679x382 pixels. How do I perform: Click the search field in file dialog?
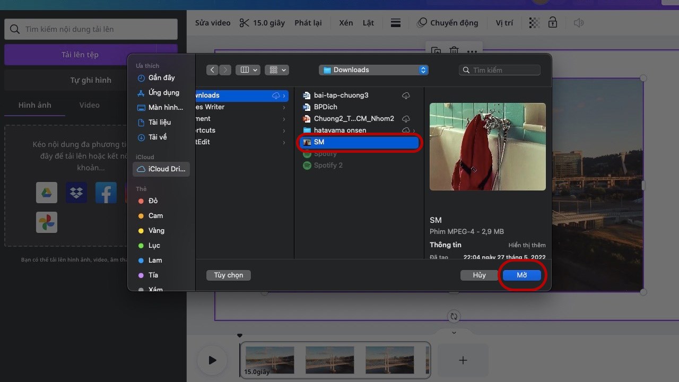pyautogui.click(x=500, y=70)
